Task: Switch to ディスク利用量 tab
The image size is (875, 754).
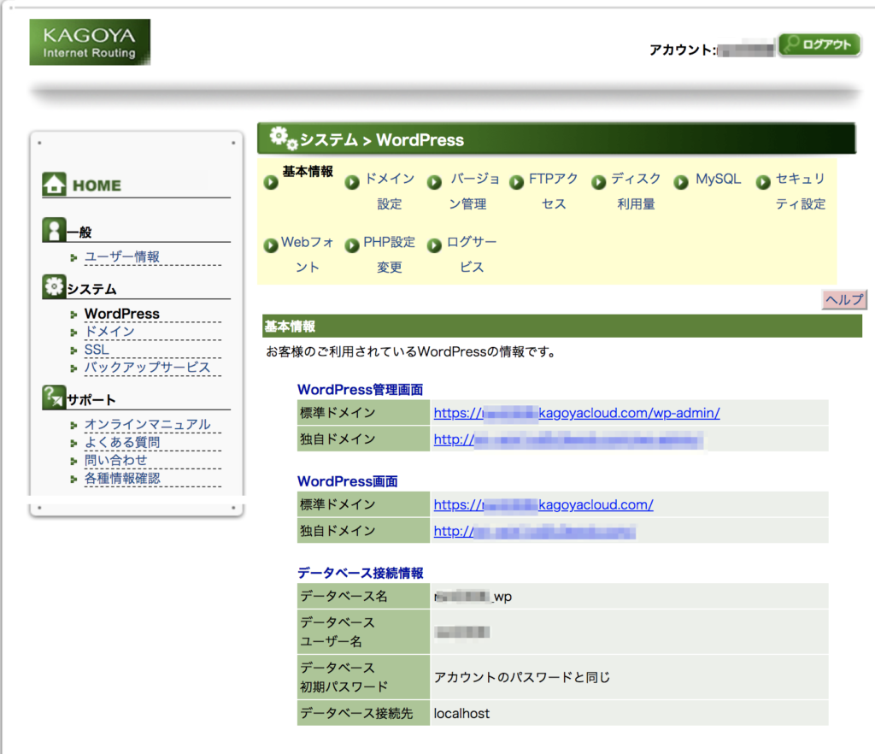Action: coord(636,191)
